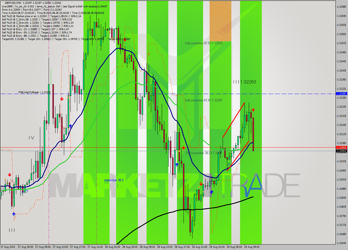The height and width of the screenshot is (250, 348).
Task: Click the 1.32205 price axis label
Action: click(341, 116)
